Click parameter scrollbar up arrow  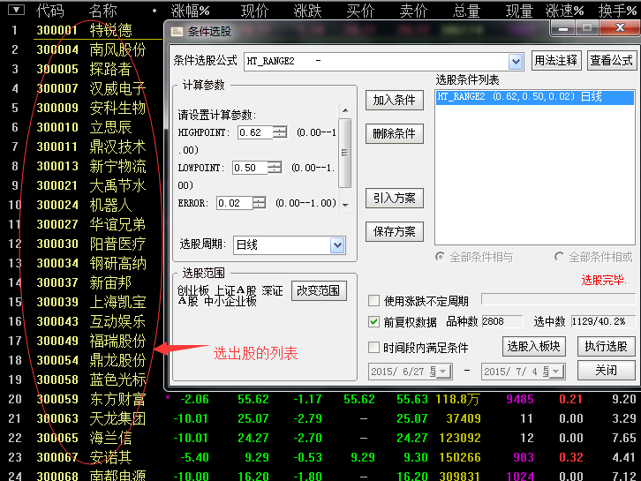point(345,110)
